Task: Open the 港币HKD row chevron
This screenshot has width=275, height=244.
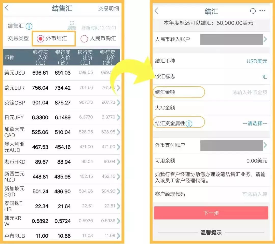Action: tap(118, 161)
